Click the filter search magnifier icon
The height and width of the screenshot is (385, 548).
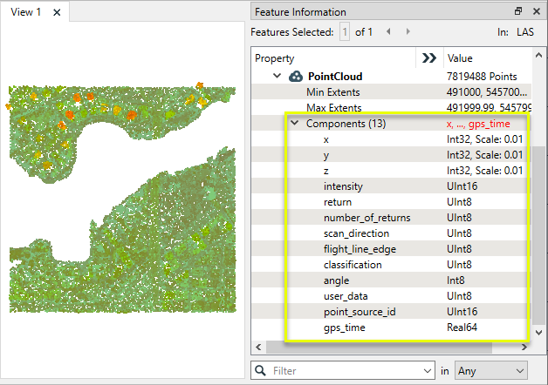(x=261, y=371)
